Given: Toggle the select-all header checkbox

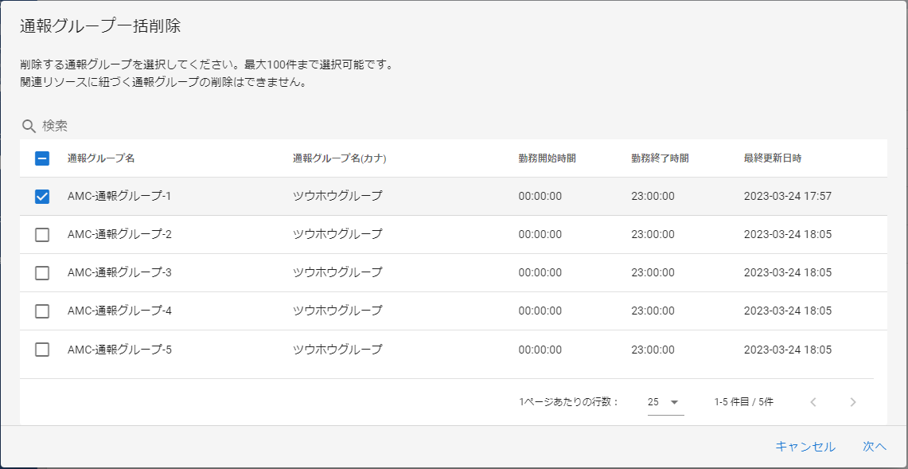Looking at the screenshot, I should coord(42,158).
